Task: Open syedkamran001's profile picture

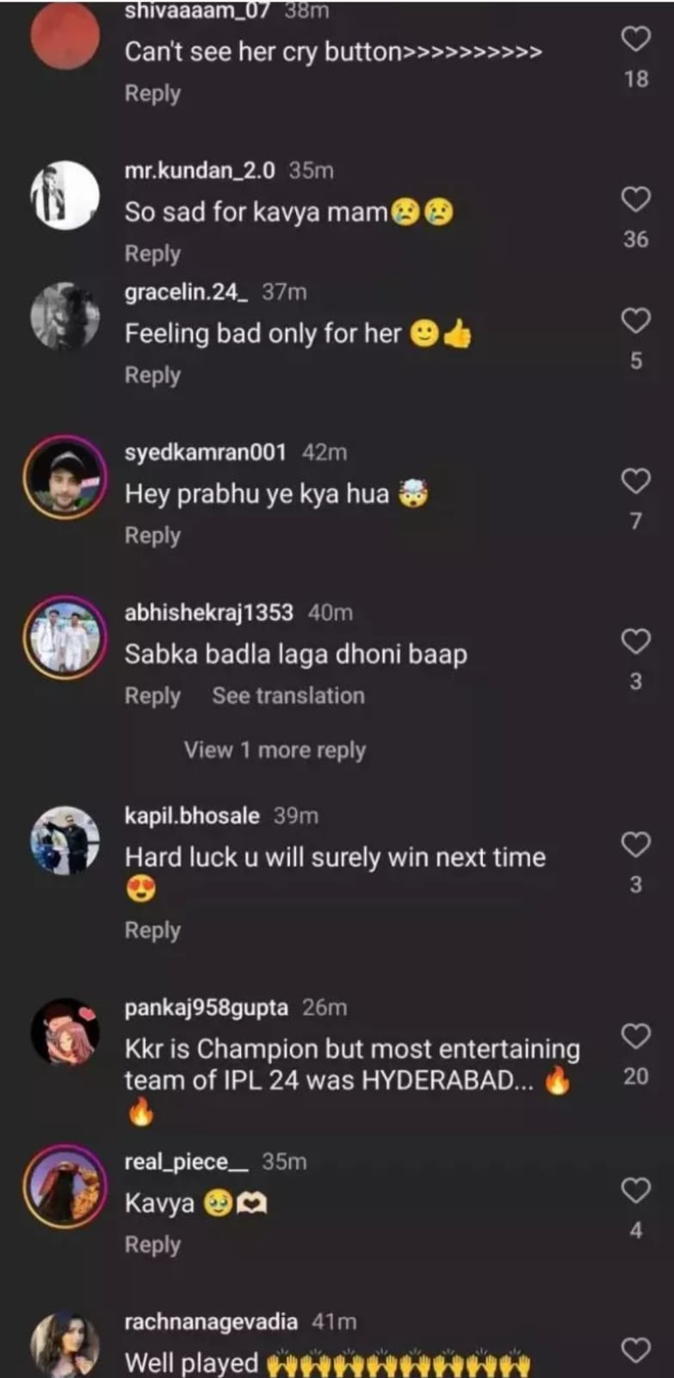Action: [65, 477]
